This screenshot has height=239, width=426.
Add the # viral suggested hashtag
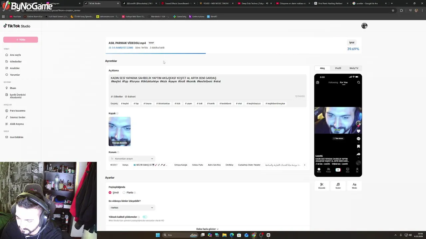pos(239,104)
